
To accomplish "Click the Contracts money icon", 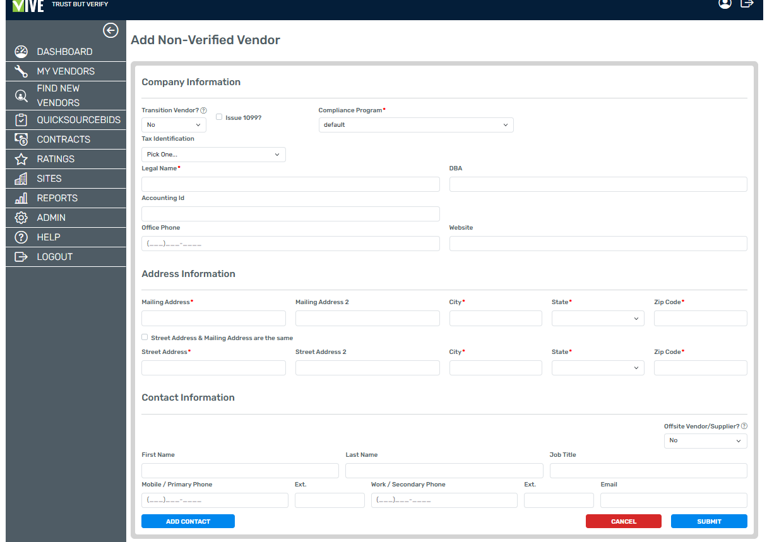I will pyautogui.click(x=21, y=139).
